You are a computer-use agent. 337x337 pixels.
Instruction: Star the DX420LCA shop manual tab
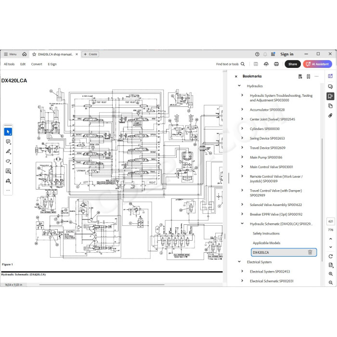tap(34, 54)
